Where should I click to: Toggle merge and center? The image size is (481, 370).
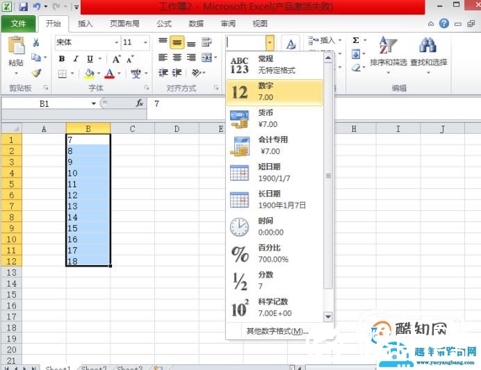pos(206,58)
